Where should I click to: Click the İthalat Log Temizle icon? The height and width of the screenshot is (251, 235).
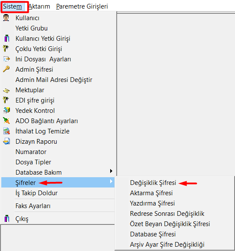6,131
